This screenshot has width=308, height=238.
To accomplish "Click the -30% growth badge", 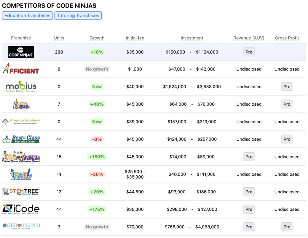I will pos(97,174).
